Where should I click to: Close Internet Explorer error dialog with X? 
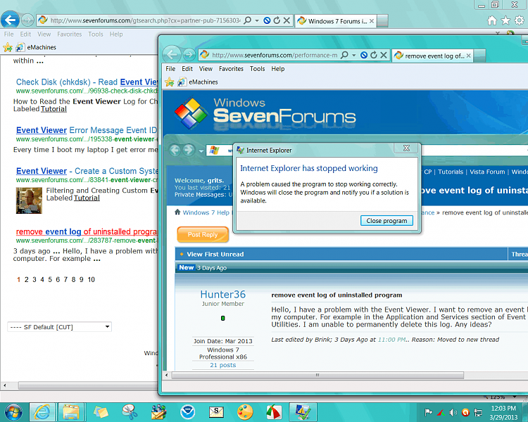click(x=406, y=148)
